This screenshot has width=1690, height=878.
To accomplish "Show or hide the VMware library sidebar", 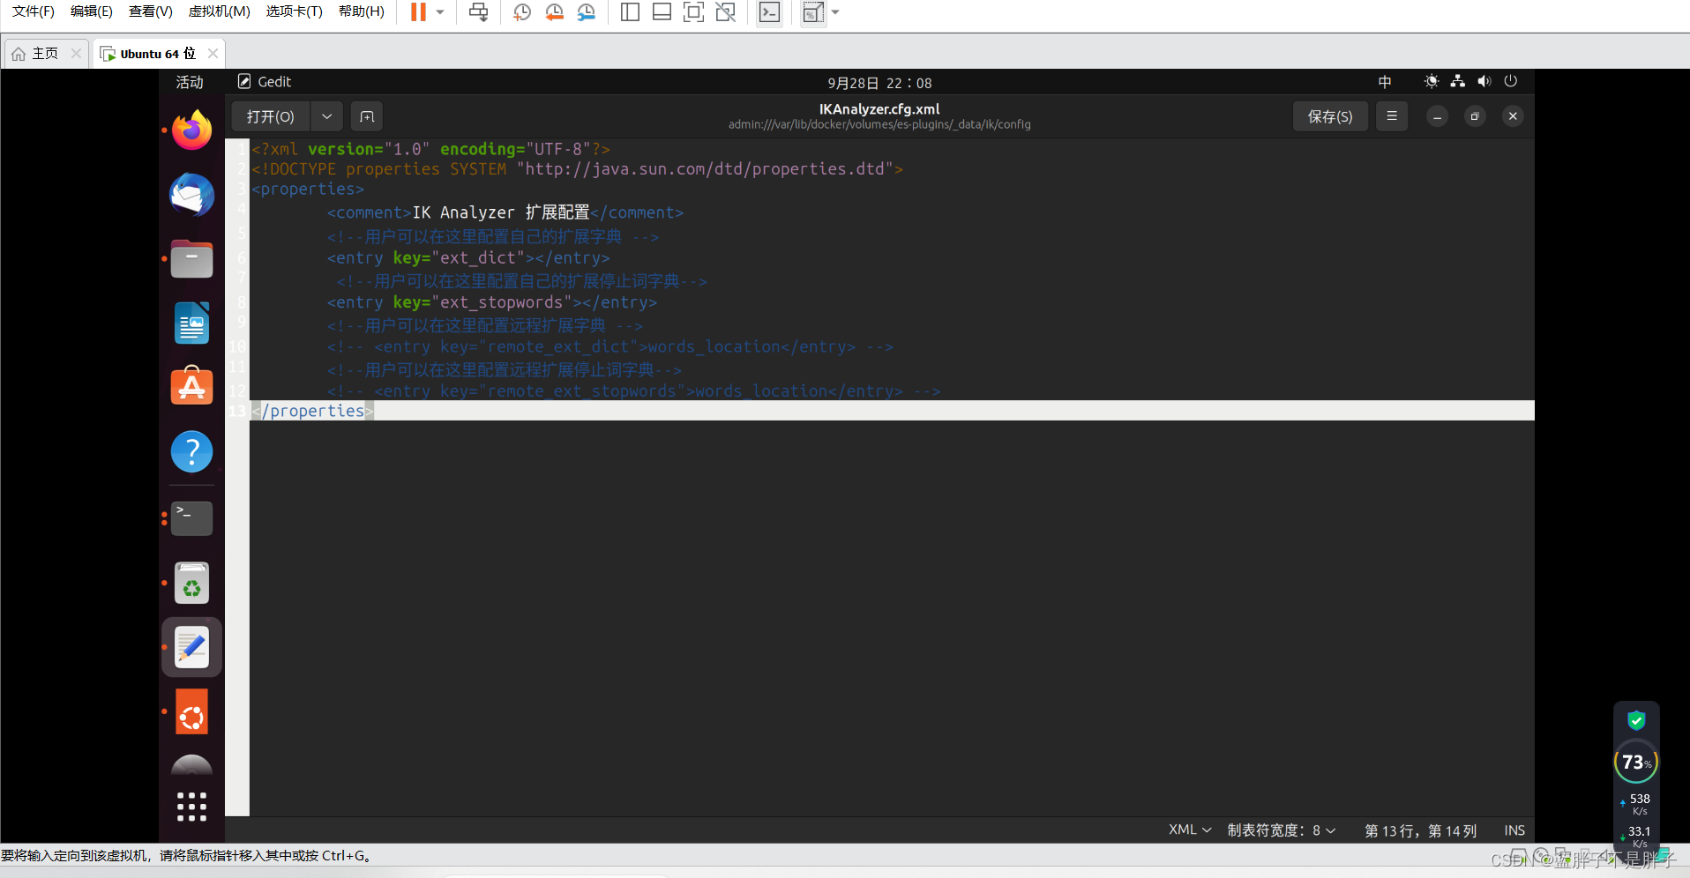I will [630, 12].
